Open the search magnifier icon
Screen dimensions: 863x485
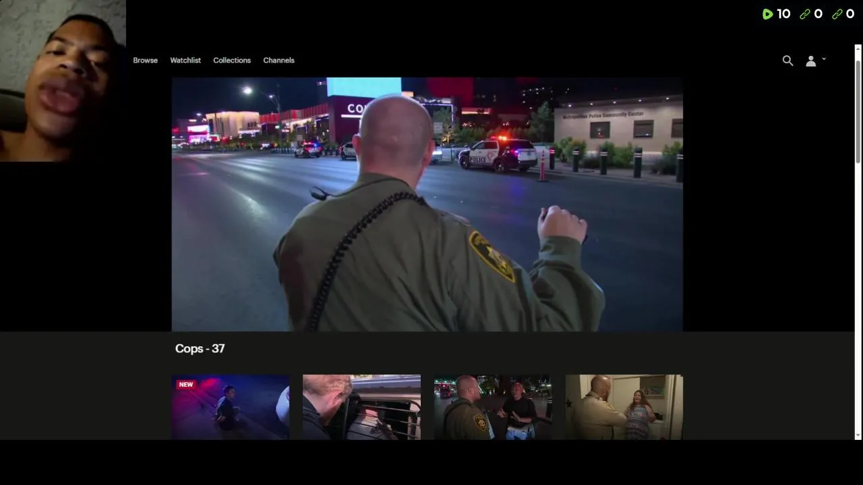(787, 61)
